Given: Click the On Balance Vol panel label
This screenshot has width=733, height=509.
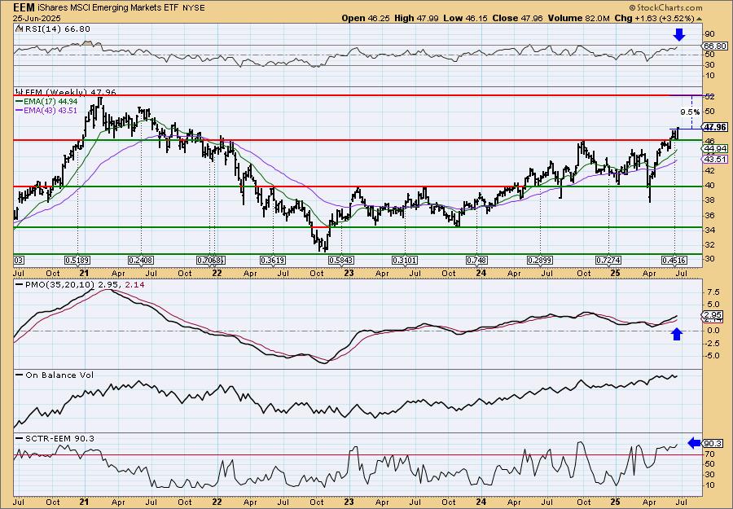Looking at the screenshot, I should [x=59, y=375].
